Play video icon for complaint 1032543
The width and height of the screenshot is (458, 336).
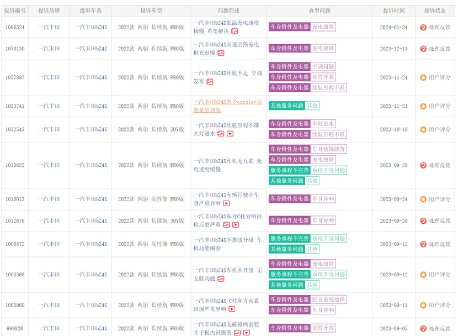230,134
